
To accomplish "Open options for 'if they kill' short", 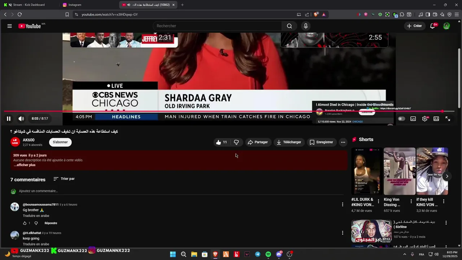I will tap(444, 201).
